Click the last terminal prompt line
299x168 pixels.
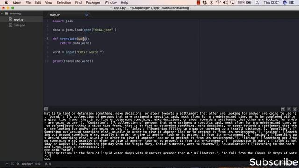pos(47,159)
